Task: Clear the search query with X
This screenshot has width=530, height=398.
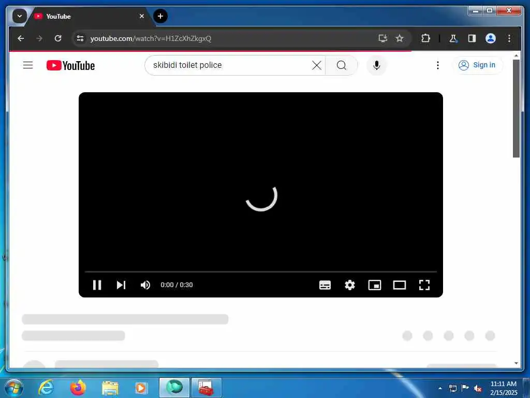Action: click(x=317, y=65)
